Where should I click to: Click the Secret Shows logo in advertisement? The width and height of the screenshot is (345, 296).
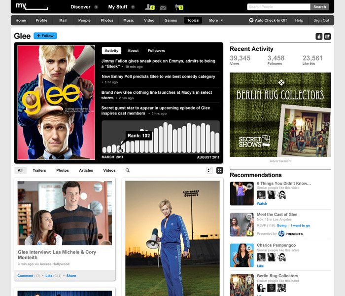(254, 141)
